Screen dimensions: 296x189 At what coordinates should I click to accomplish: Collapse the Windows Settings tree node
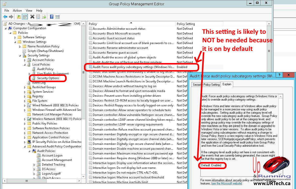point(15,42)
